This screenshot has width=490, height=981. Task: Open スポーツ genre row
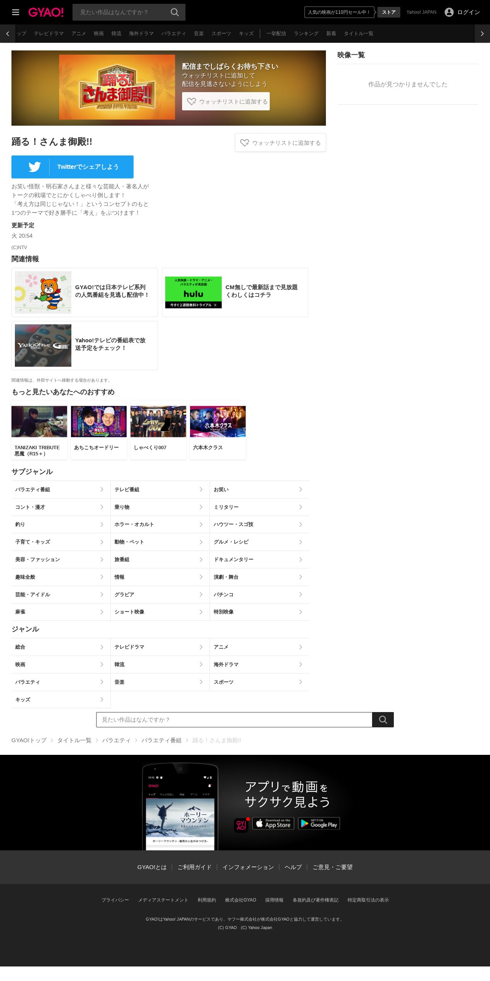tap(260, 682)
